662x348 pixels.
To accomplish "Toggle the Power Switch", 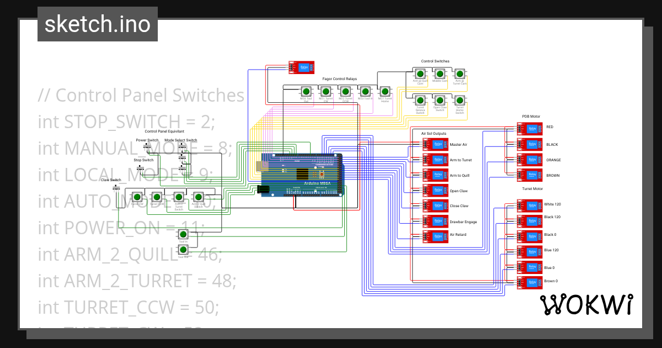I will 147,146.
